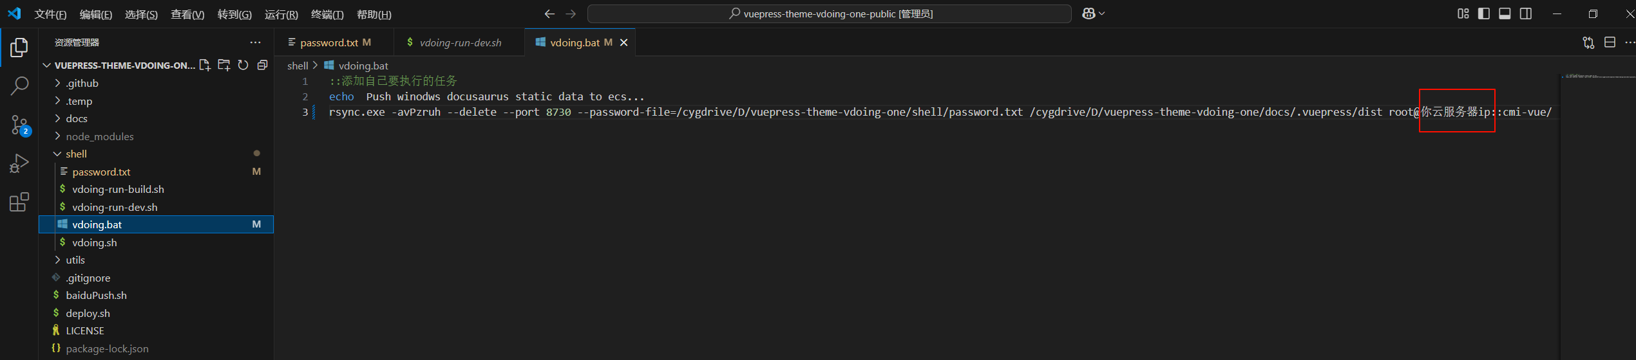Click line number 3 in the gutter
This screenshot has height=360, width=1636.
305,112
